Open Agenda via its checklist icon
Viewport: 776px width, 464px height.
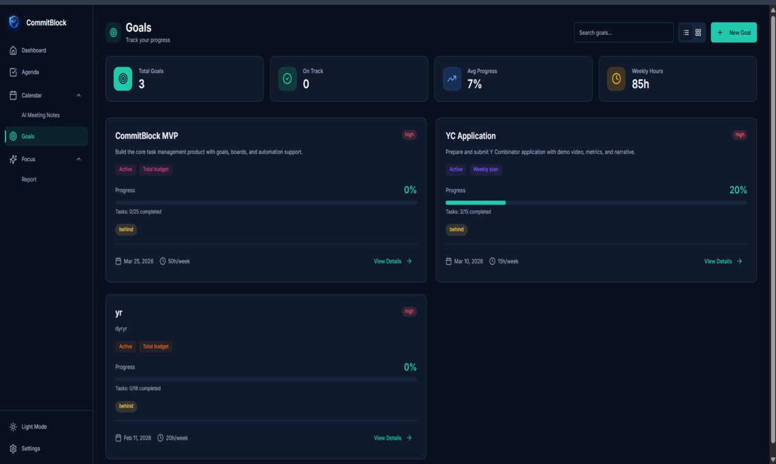(13, 72)
